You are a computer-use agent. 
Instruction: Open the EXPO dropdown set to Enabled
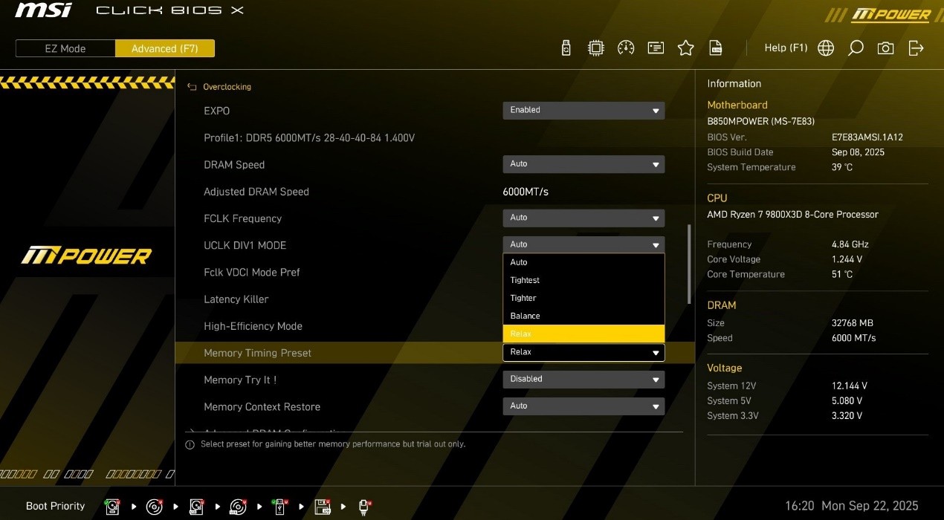[583, 110]
